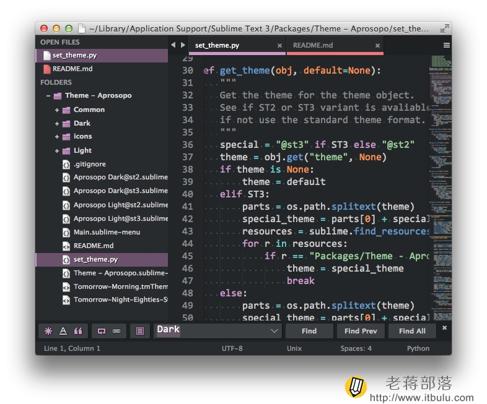Screen dimensions: 487x404
Task: Open Theme - Aprosopo.sublime- file
Action: pos(120,273)
